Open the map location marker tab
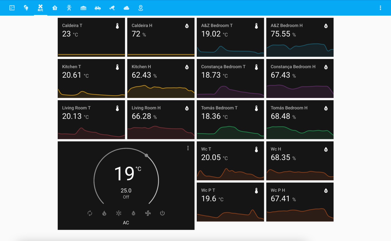The width and height of the screenshot is (391, 241). tap(141, 8)
